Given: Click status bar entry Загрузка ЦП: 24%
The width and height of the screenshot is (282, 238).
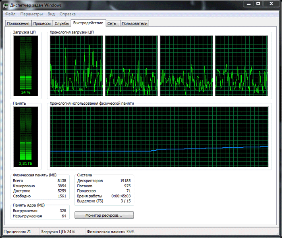Looking at the screenshot, I should tap(58, 232).
